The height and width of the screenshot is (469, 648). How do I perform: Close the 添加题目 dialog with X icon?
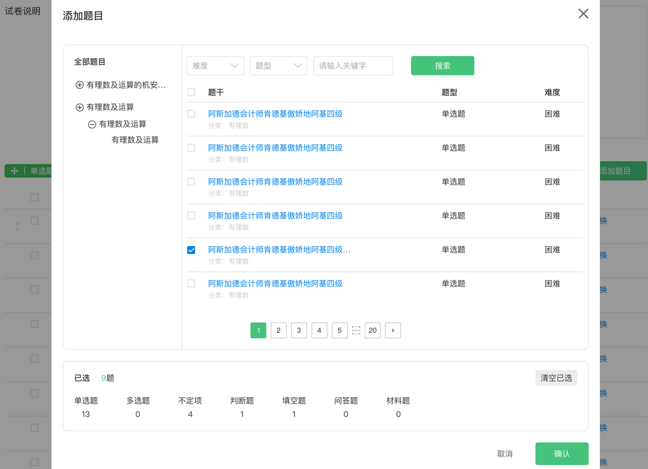[584, 14]
